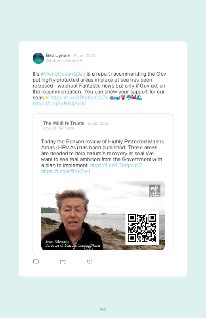
Task: Open Bex Lynam's profile avatar
Action: (38, 58)
